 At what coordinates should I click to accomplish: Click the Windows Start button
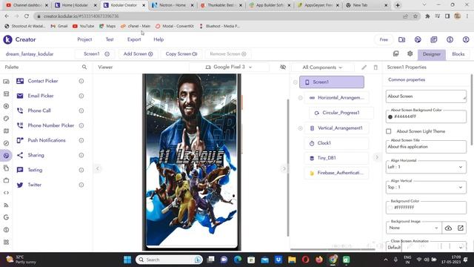tap(127, 260)
